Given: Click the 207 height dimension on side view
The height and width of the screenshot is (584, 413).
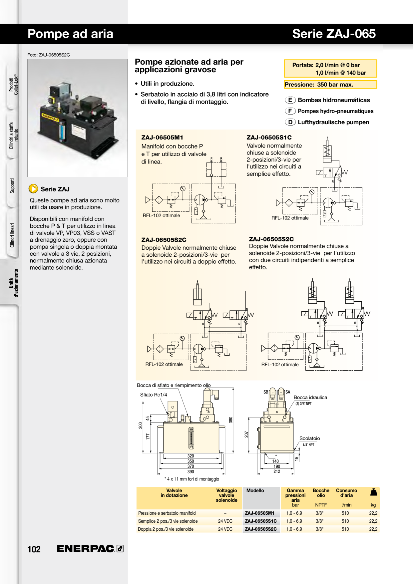Looking at the screenshot, I should [246, 435].
